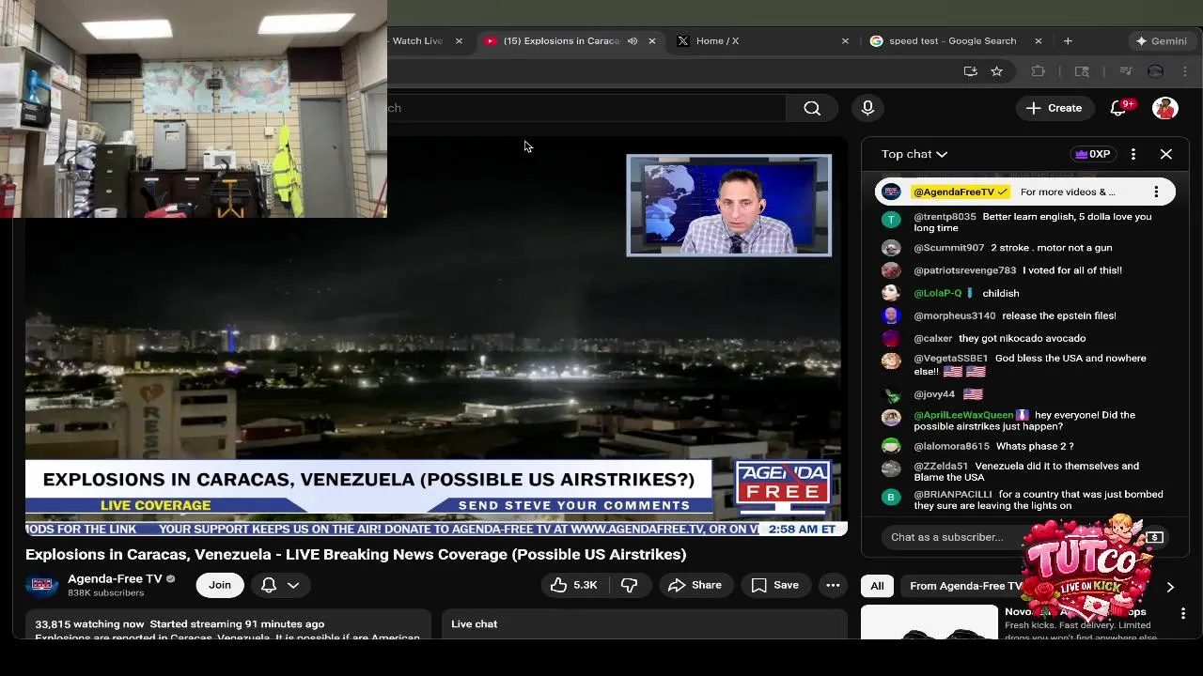The image size is (1203, 676).
Task: Open the Agenda-Free TV channel name link
Action: pyautogui.click(x=115, y=578)
